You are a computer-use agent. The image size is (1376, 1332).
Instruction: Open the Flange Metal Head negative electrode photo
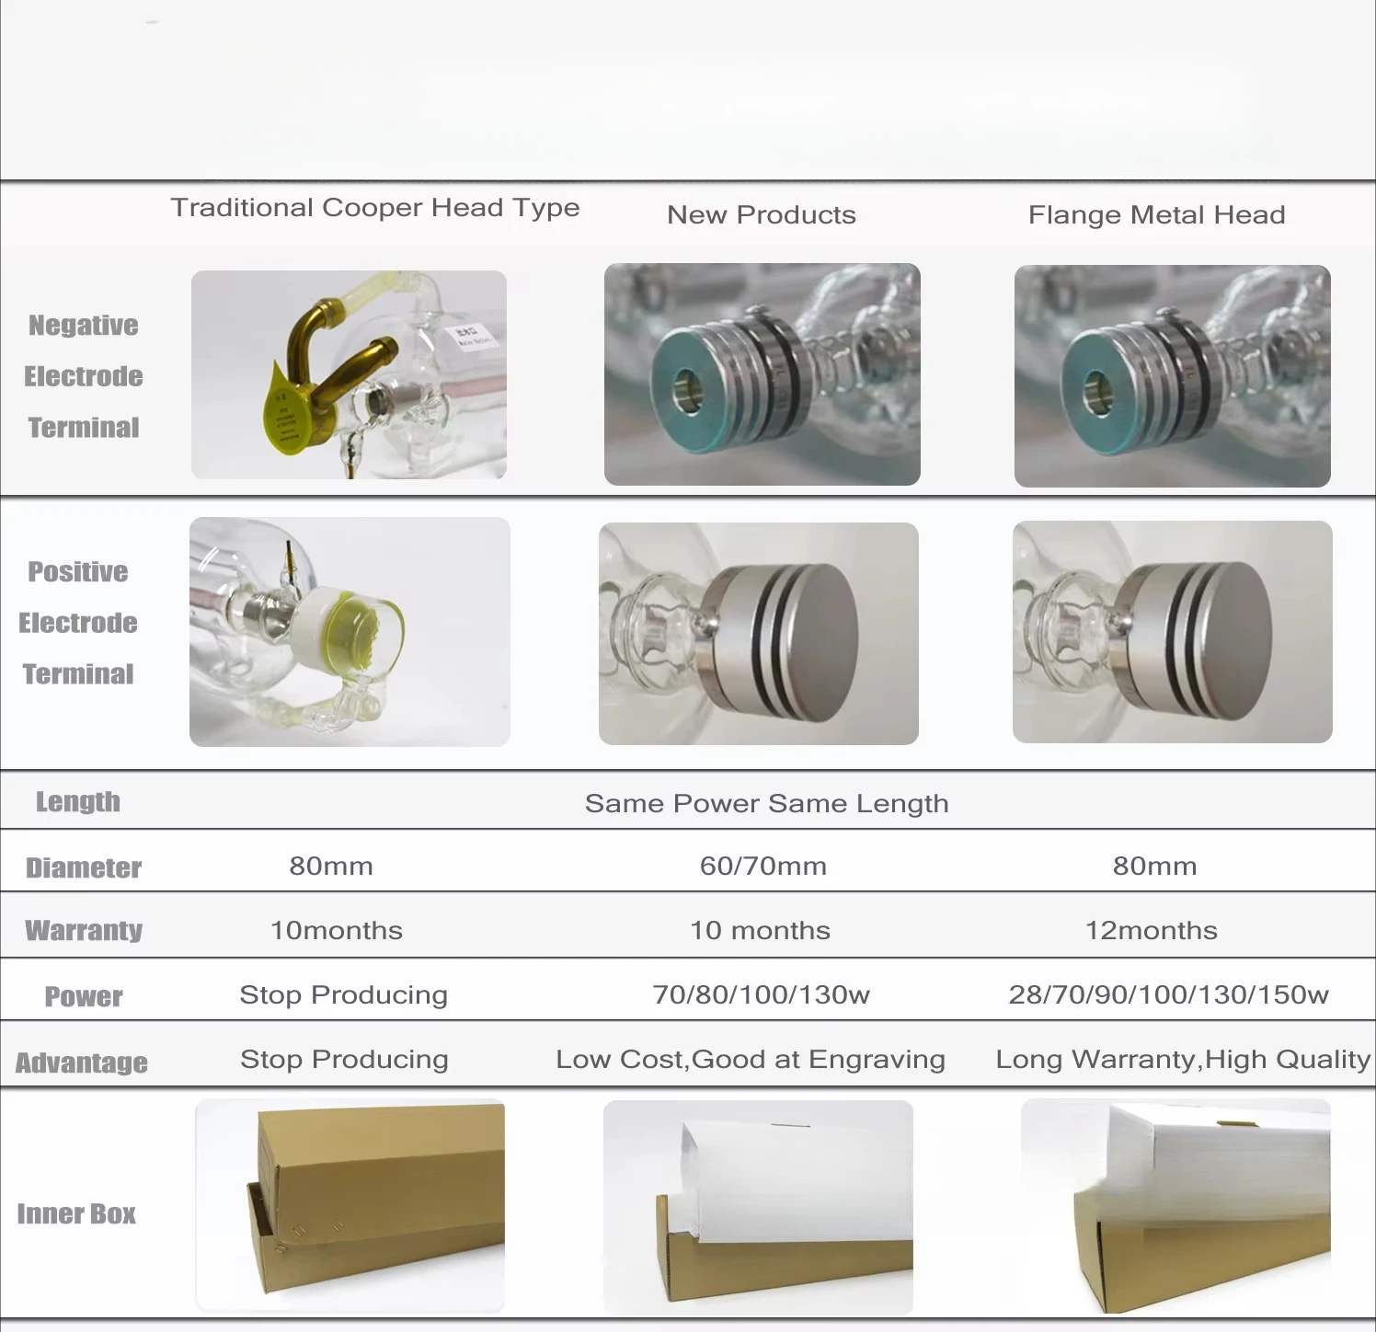pyautogui.click(x=1173, y=376)
